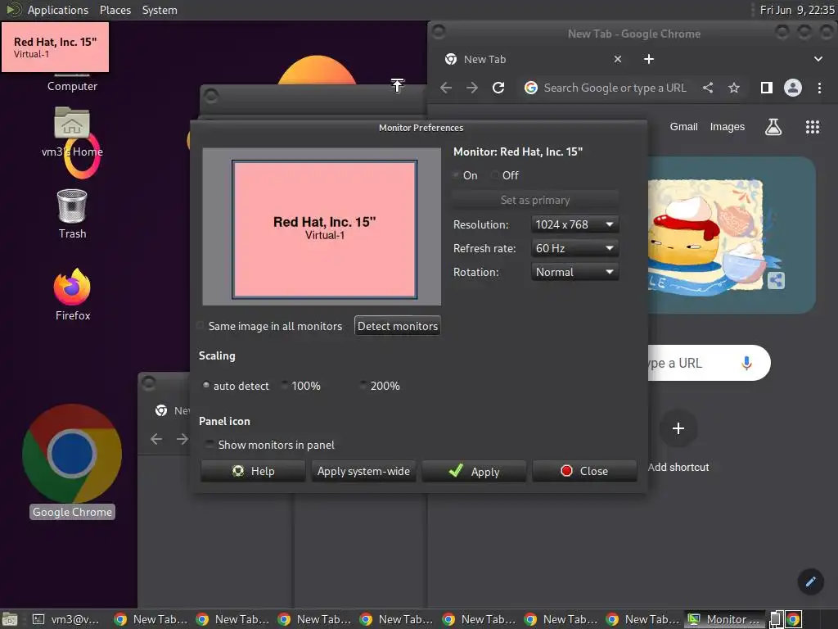Image resolution: width=838 pixels, height=629 pixels.
Task: Click the Chrome tray icon in bottom panel
Action: [x=793, y=619]
